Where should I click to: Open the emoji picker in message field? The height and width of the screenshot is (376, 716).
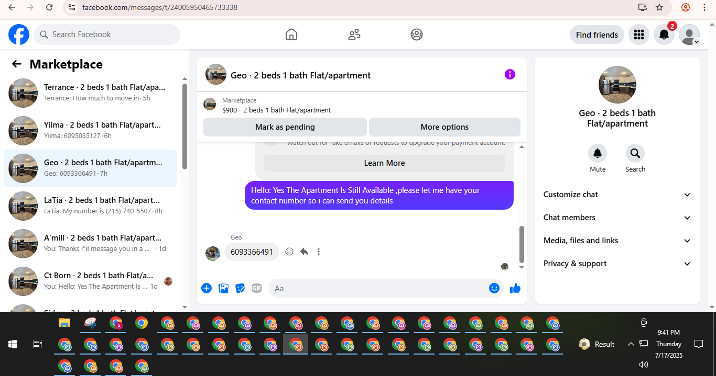(494, 288)
